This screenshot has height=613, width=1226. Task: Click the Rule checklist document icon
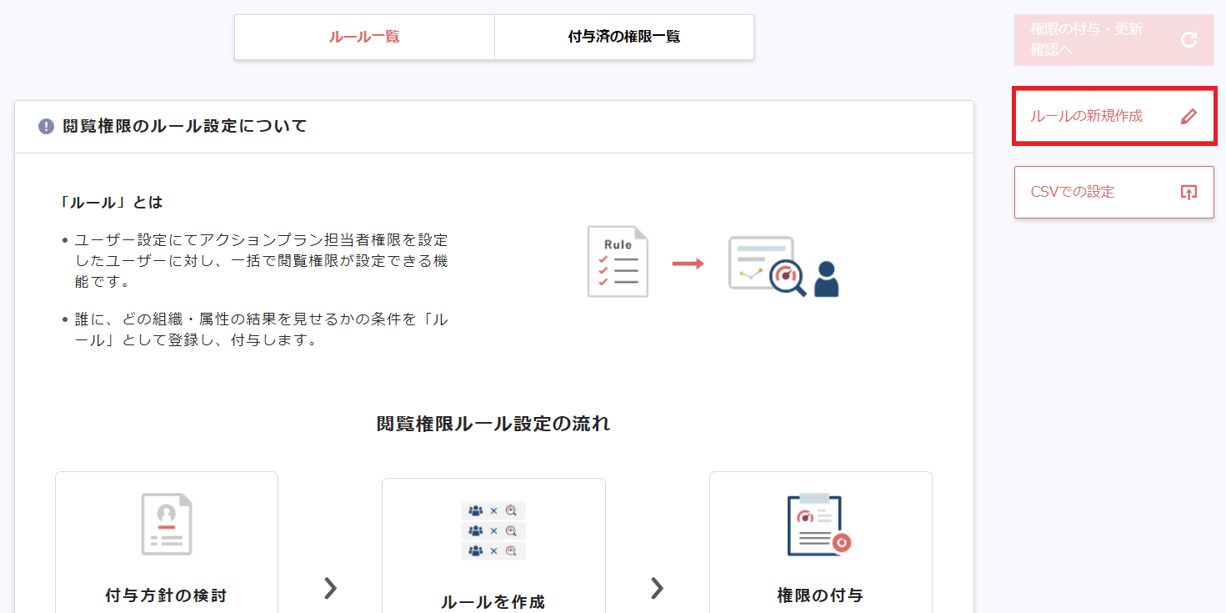point(618,262)
